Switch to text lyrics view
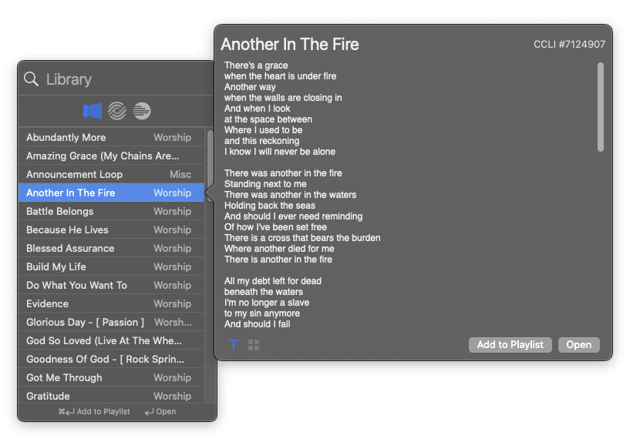The height and width of the screenshot is (442, 640). 234,345
